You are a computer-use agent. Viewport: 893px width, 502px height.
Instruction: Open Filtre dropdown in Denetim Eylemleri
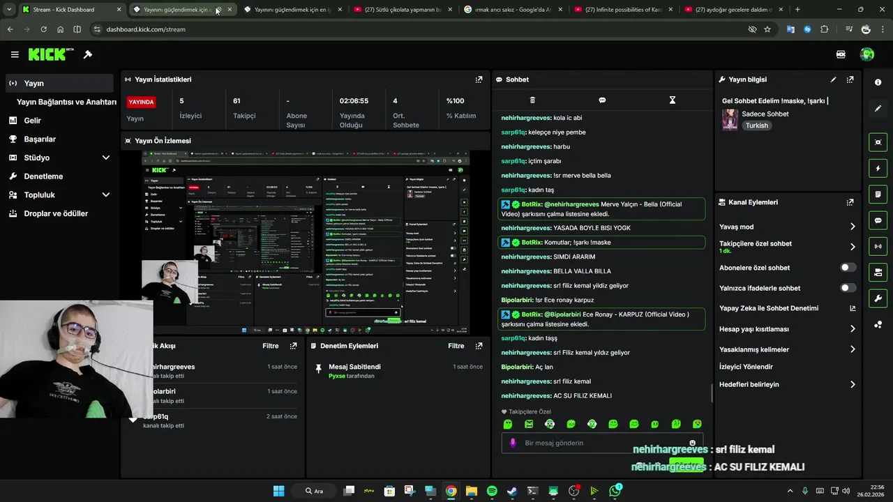(x=456, y=346)
